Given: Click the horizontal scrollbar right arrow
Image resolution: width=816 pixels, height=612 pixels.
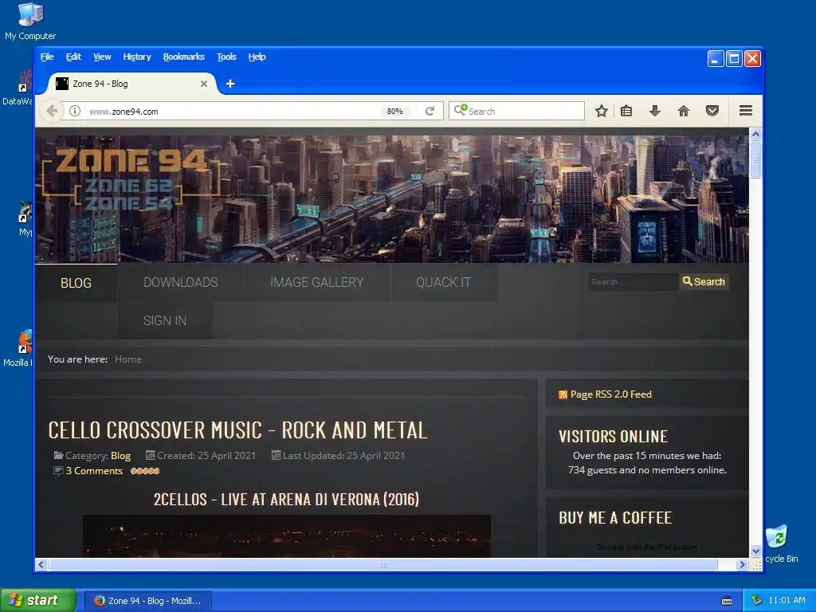Looking at the screenshot, I should click(x=743, y=565).
